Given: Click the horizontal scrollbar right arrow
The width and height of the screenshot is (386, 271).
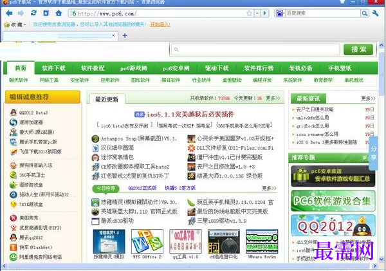Looking at the screenshot, I should tap(374, 266).
